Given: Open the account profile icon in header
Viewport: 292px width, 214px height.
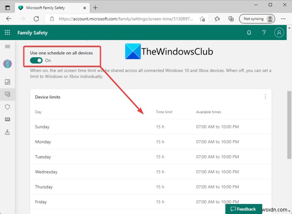Looking at the screenshot, I should [279, 33].
